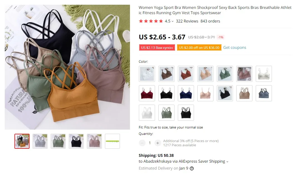295x174 pixels.
Task: View the black bra thumbnail image
Action: click(76, 141)
